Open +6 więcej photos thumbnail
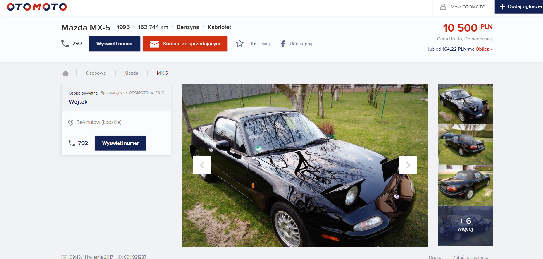 click(465, 226)
